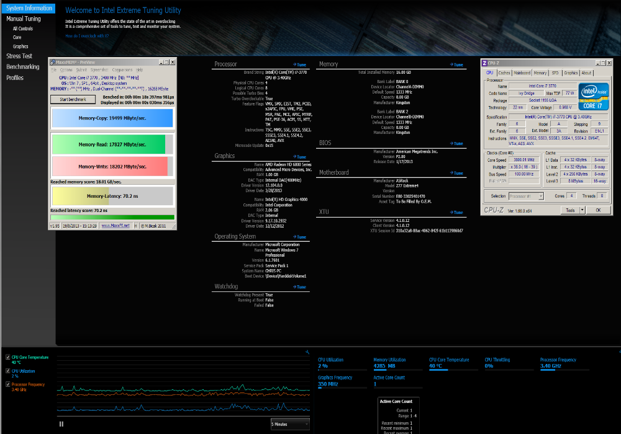621x434 pixels.
Task: Open the Benchmarking section
Action: (x=22, y=67)
